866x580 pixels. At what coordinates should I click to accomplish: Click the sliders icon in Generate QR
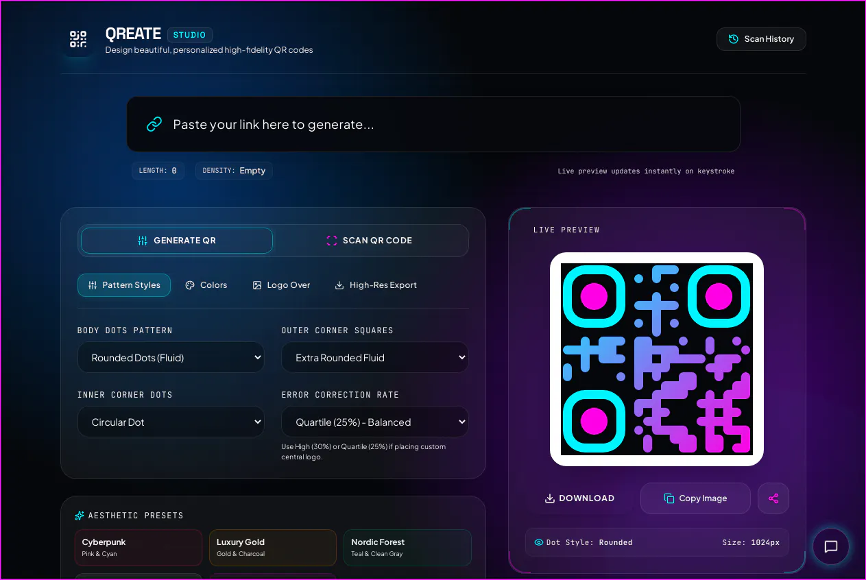pyautogui.click(x=143, y=241)
